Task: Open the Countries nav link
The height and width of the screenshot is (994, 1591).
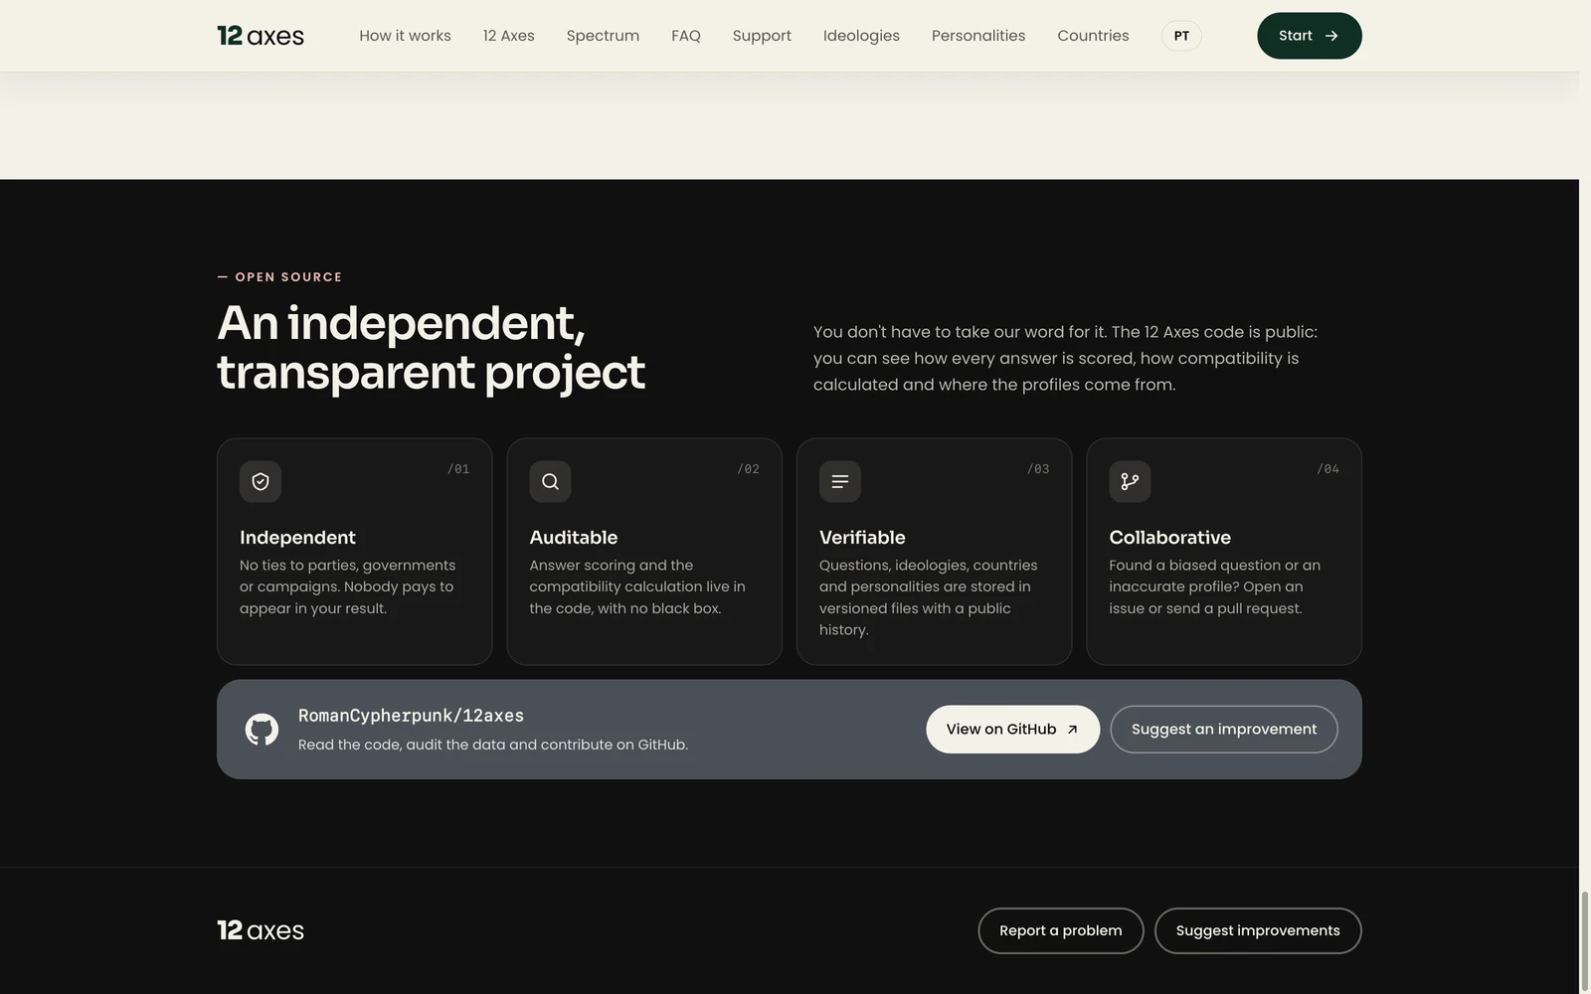Action: coord(1093,36)
